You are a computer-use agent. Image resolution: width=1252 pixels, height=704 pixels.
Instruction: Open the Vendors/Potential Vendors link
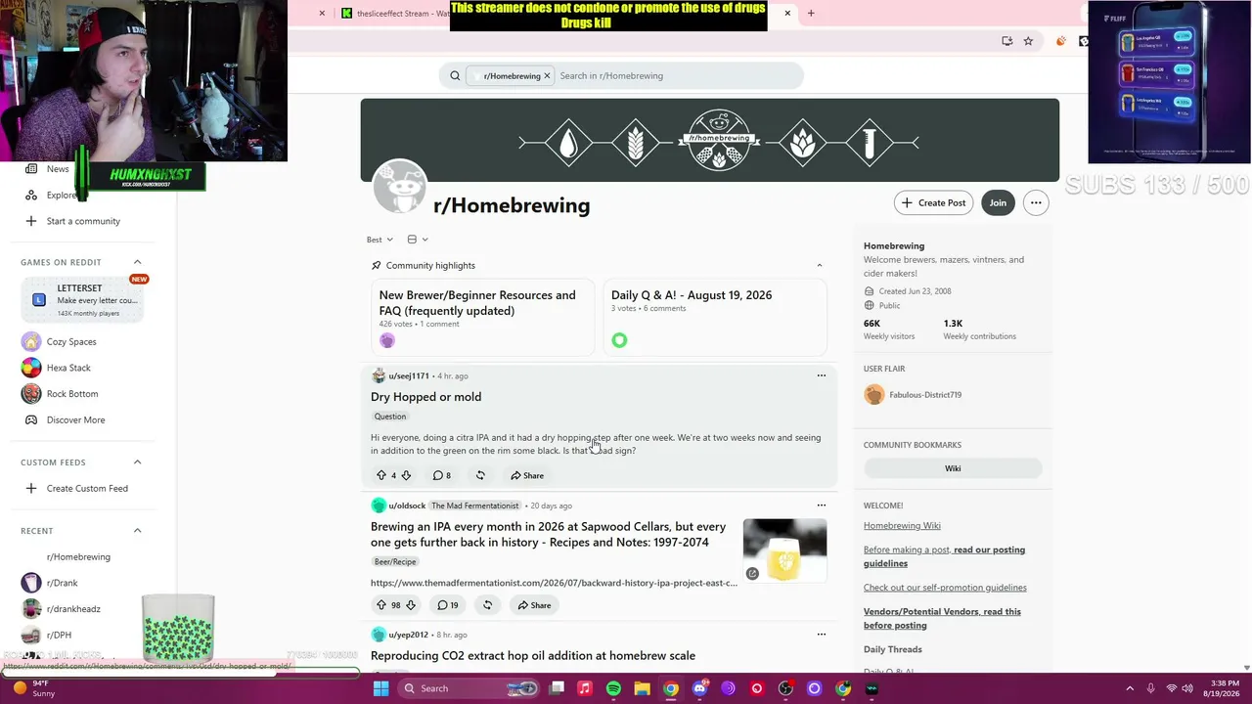(x=942, y=618)
